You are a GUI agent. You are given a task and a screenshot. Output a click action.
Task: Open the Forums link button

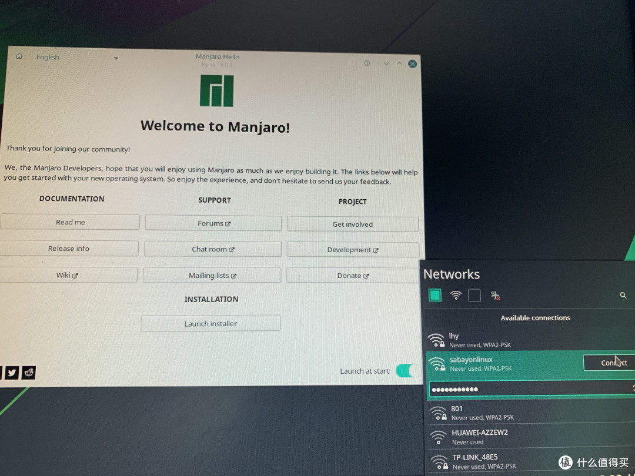tap(213, 223)
